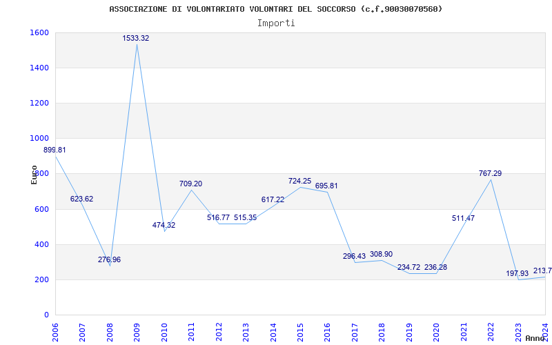Click the 2013 year axis label
Viewport: 552px width, 345px height.
point(246,332)
